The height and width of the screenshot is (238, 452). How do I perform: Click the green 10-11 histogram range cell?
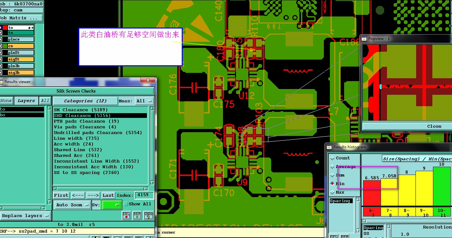442,212
